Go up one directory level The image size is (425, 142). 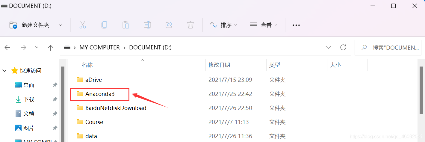(51, 48)
